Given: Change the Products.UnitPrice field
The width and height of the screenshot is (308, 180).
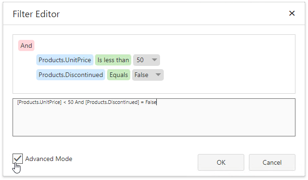Looking at the screenshot, I should 65,60.
